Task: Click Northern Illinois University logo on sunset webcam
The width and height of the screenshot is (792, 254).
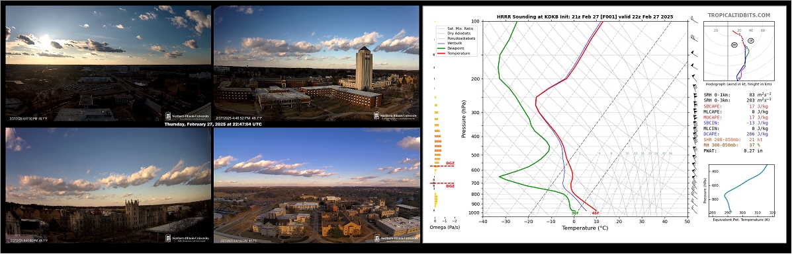Action: pos(187,115)
